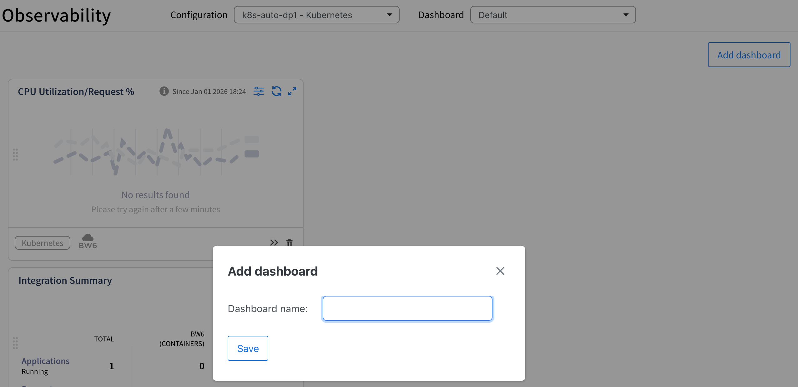Viewport: 798px width, 387px height.
Task: Click the info icon beside Since date
Action: coord(164,91)
